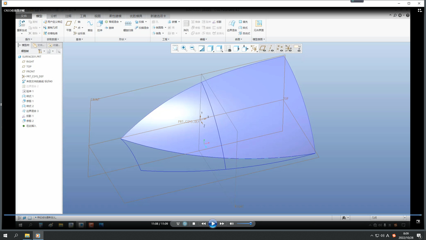
Task: Click the Shrinkwrap (收缩包络) tool
Action: pos(50,34)
